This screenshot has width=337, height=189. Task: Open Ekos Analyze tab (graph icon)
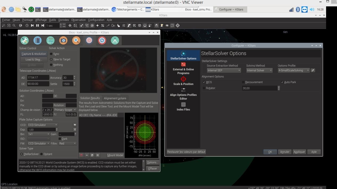50,41
